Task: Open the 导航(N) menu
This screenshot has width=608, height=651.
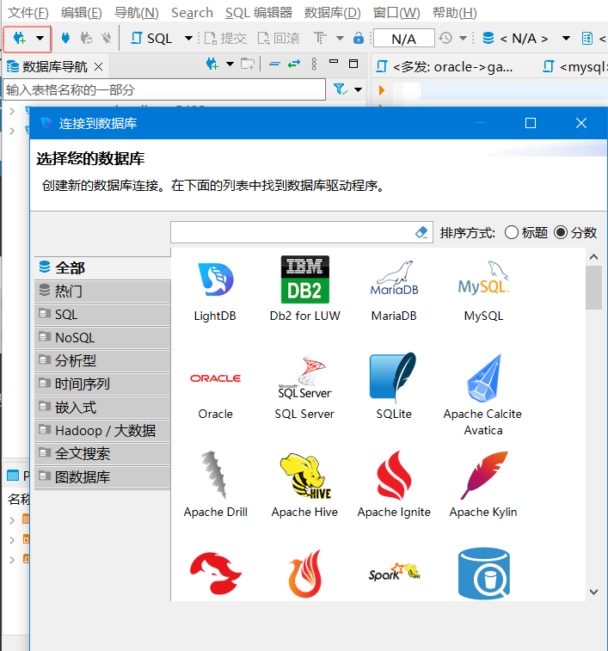Action: click(x=137, y=13)
